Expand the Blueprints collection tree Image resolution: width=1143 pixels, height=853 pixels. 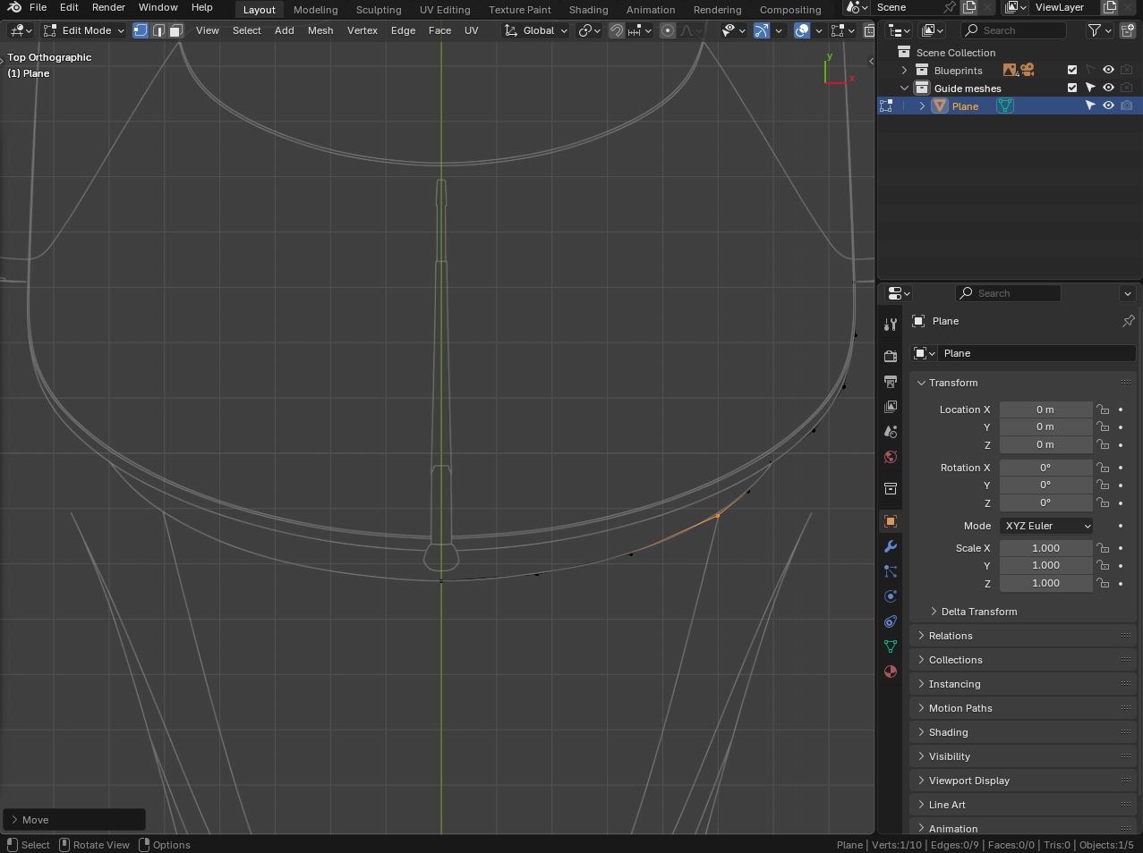click(x=904, y=70)
